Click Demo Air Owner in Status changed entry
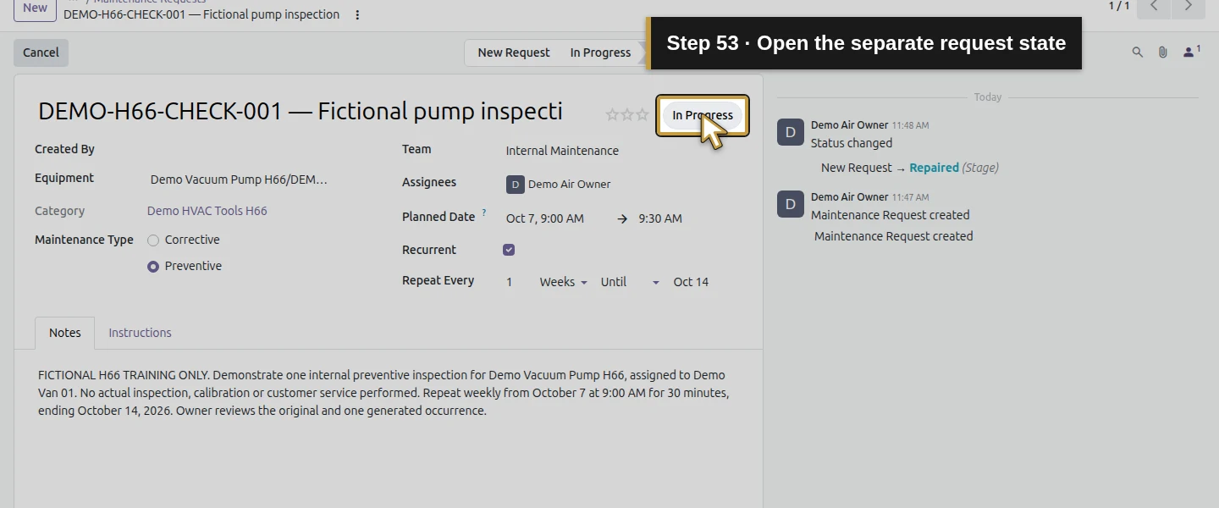The height and width of the screenshot is (508, 1219). click(849, 125)
